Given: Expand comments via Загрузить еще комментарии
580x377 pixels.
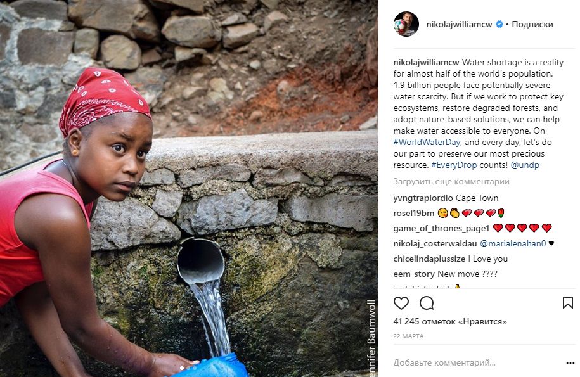Looking at the screenshot, I should [x=451, y=182].
